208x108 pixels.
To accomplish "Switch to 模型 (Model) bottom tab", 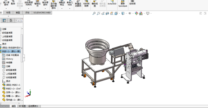I will click(x=14, y=106).
